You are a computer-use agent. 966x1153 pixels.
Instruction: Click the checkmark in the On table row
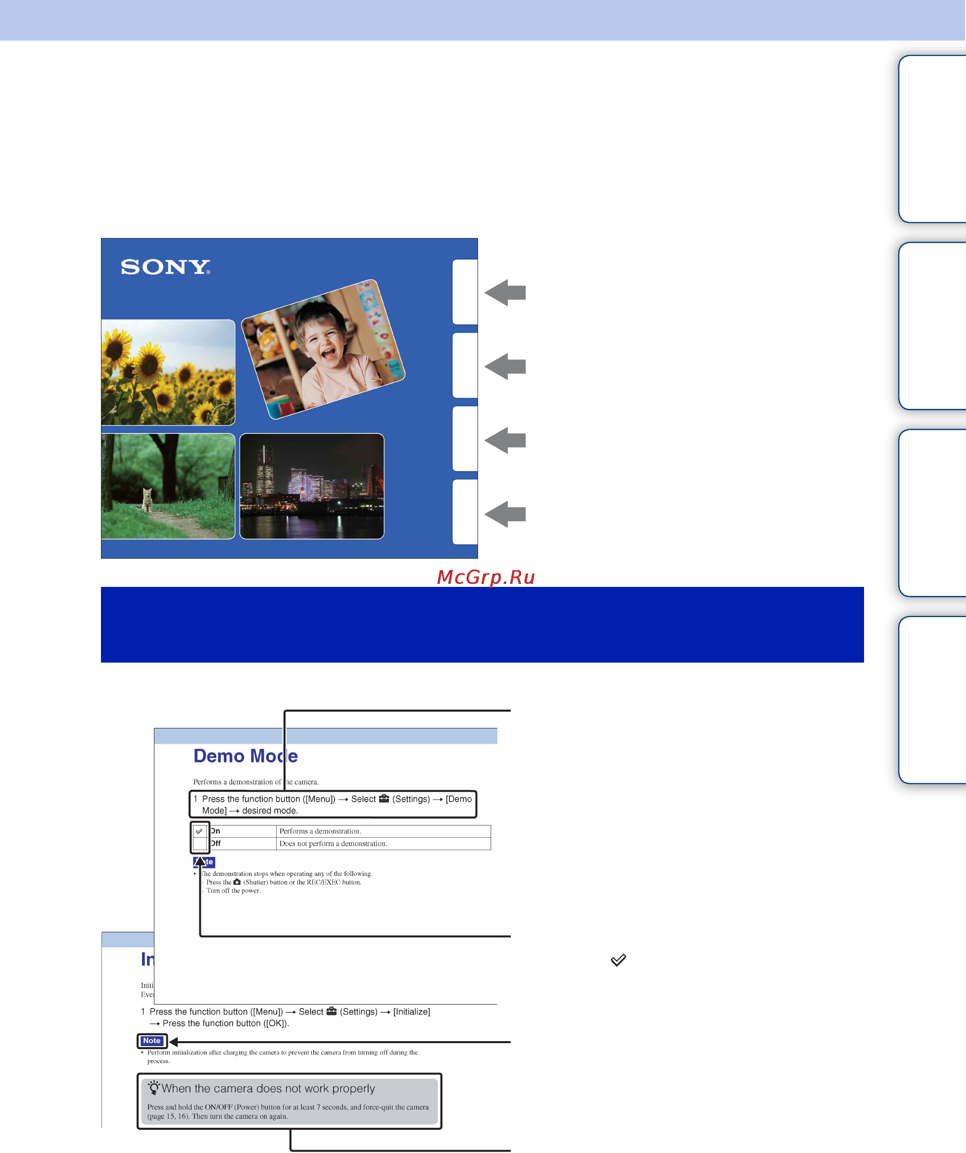coord(199,831)
